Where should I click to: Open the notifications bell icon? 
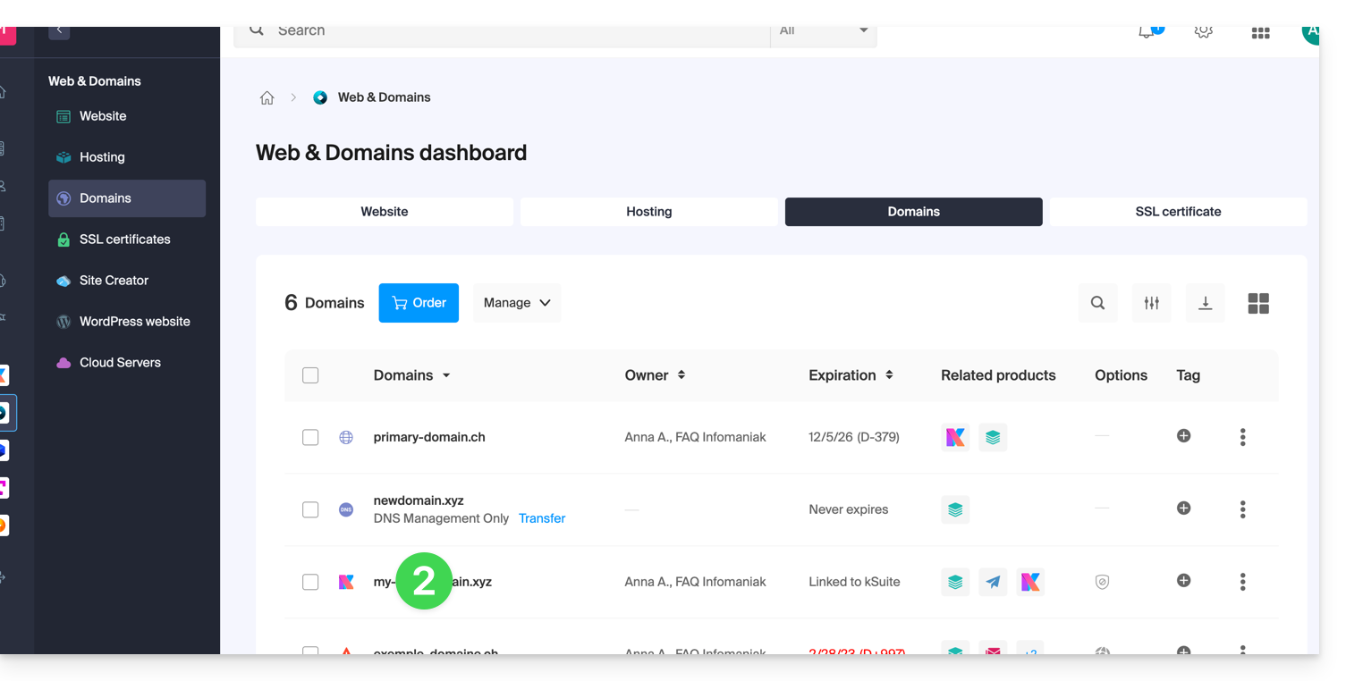point(1147,32)
